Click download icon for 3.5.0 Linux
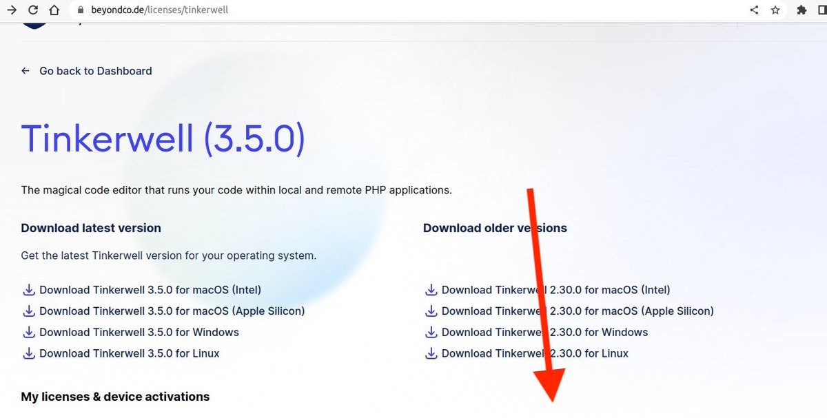827x418 pixels. click(29, 354)
